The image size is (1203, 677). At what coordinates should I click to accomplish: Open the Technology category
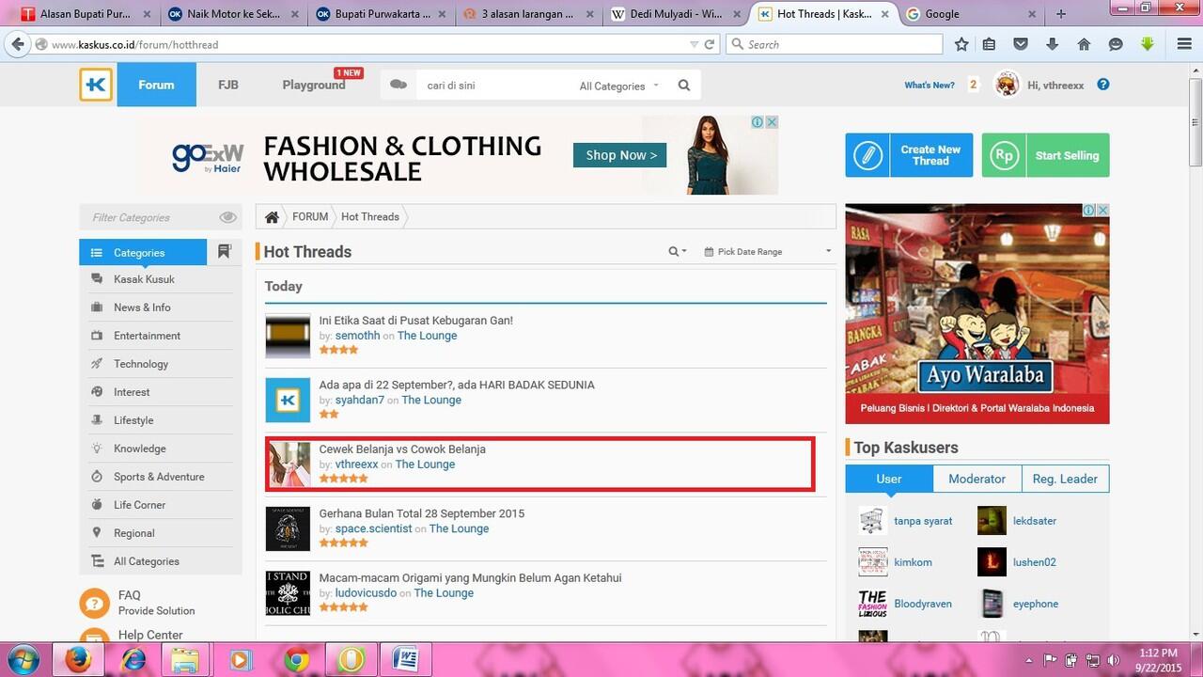pos(141,364)
